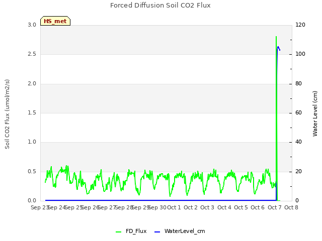Click the Oct 2 date tick label

pos(191,207)
